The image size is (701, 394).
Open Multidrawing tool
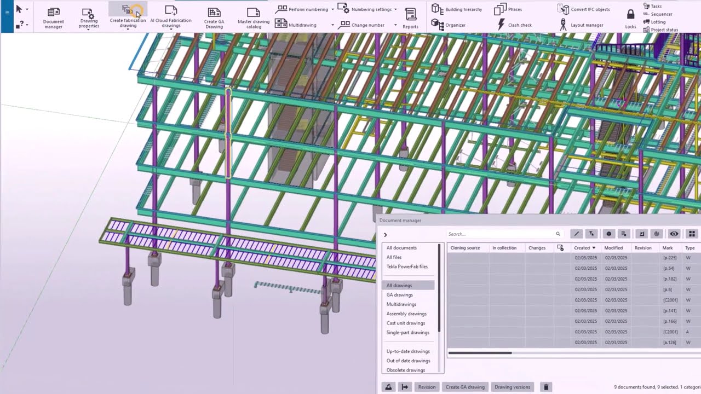[296, 25]
